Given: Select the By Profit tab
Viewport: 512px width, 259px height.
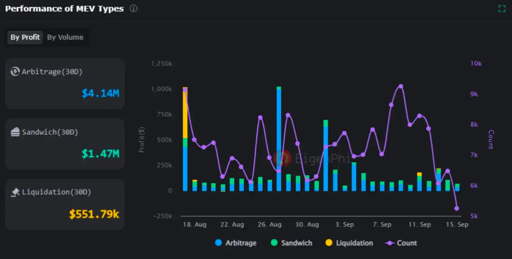Looking at the screenshot, I should [x=25, y=37].
